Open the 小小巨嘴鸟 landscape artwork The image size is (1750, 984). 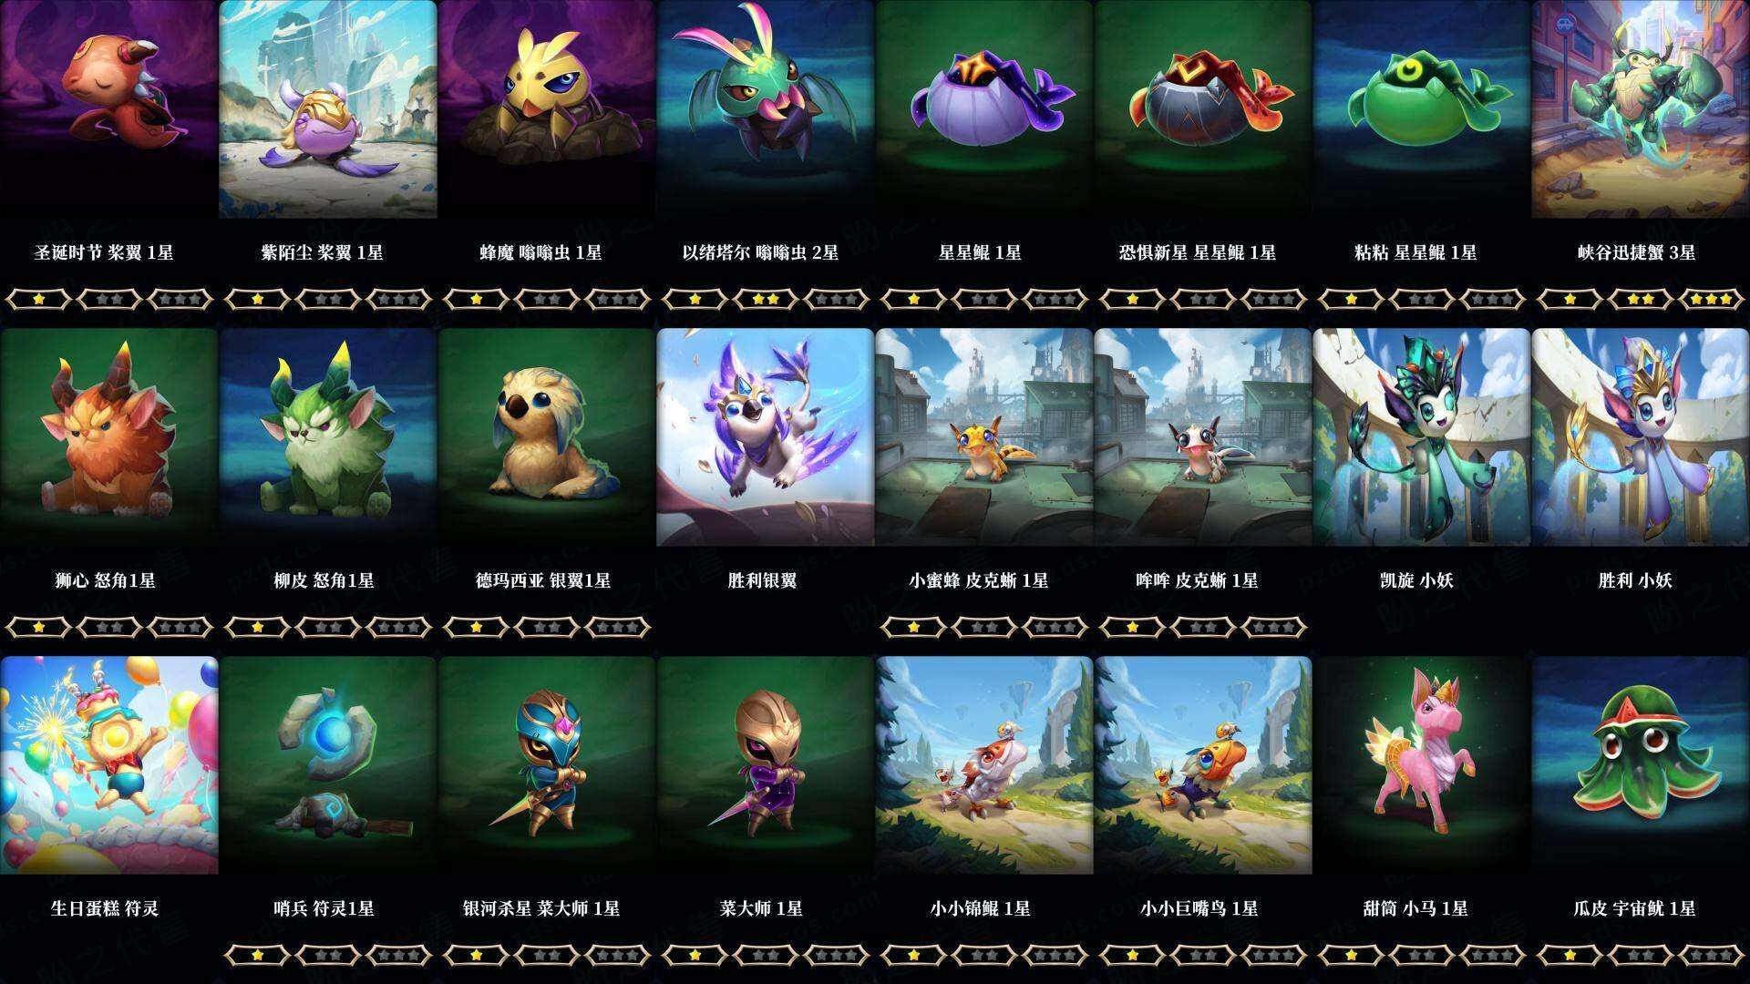pyautogui.click(x=1203, y=765)
